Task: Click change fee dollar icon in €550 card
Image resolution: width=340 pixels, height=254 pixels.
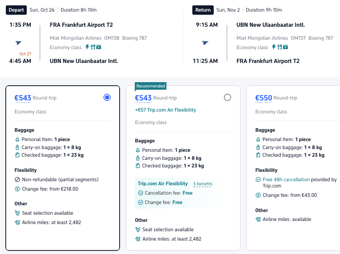Action: (x=258, y=195)
